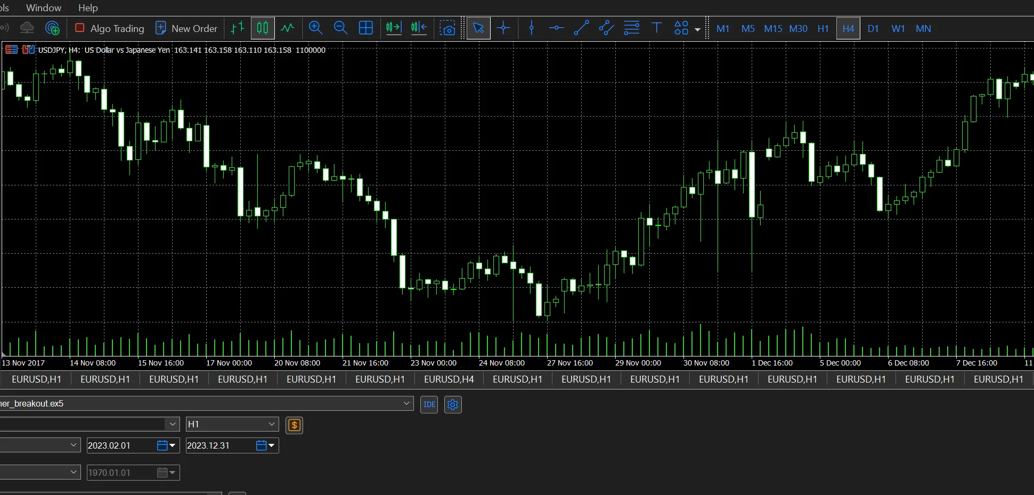Switch timeframe to W1
This screenshot has height=495, width=1034.
(898, 29)
